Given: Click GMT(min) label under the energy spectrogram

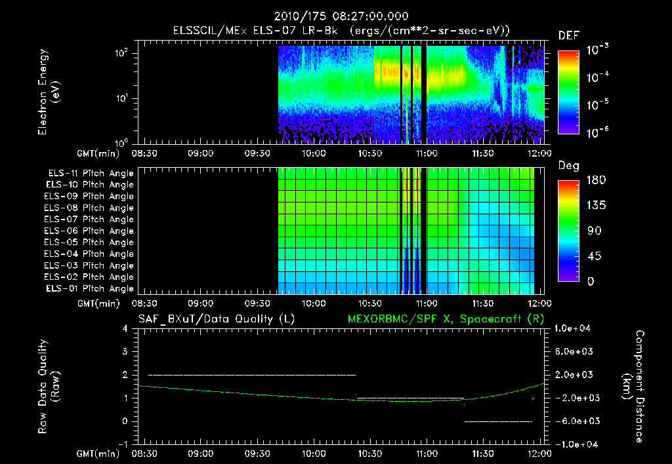Looking at the screenshot, I should click(98, 153).
